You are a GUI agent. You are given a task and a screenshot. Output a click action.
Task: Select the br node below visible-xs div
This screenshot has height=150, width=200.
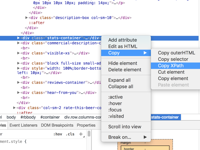pos(25,58)
